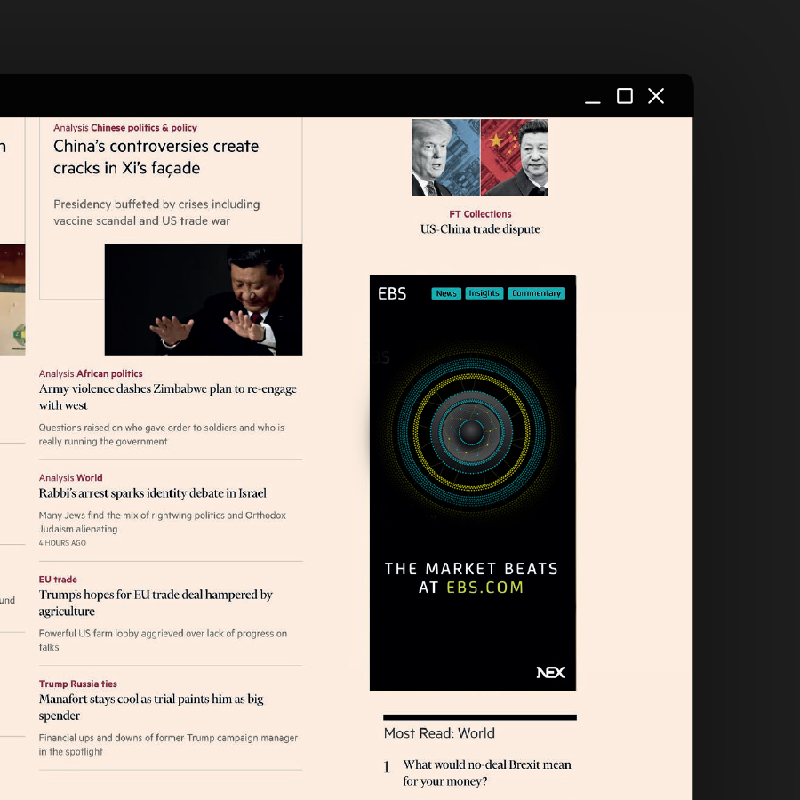Click the Xi Jinping clapping photo

click(203, 299)
